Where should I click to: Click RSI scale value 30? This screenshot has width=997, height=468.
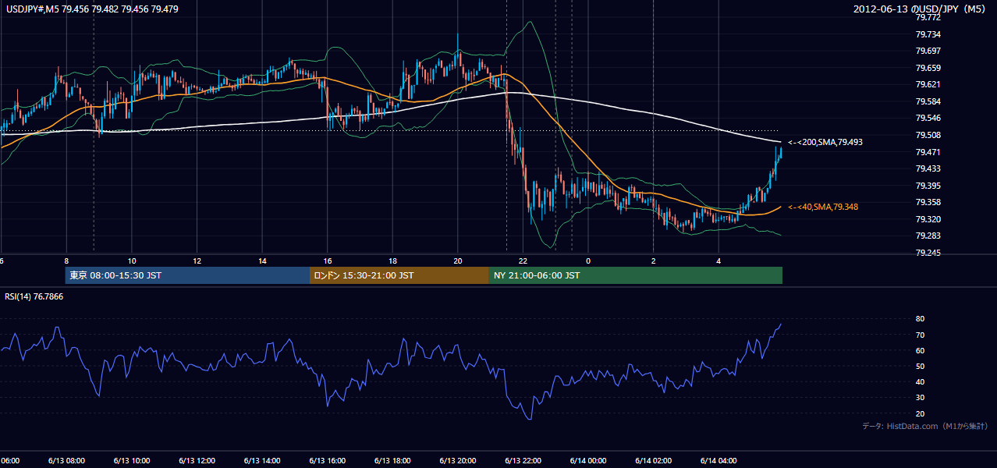(x=921, y=398)
